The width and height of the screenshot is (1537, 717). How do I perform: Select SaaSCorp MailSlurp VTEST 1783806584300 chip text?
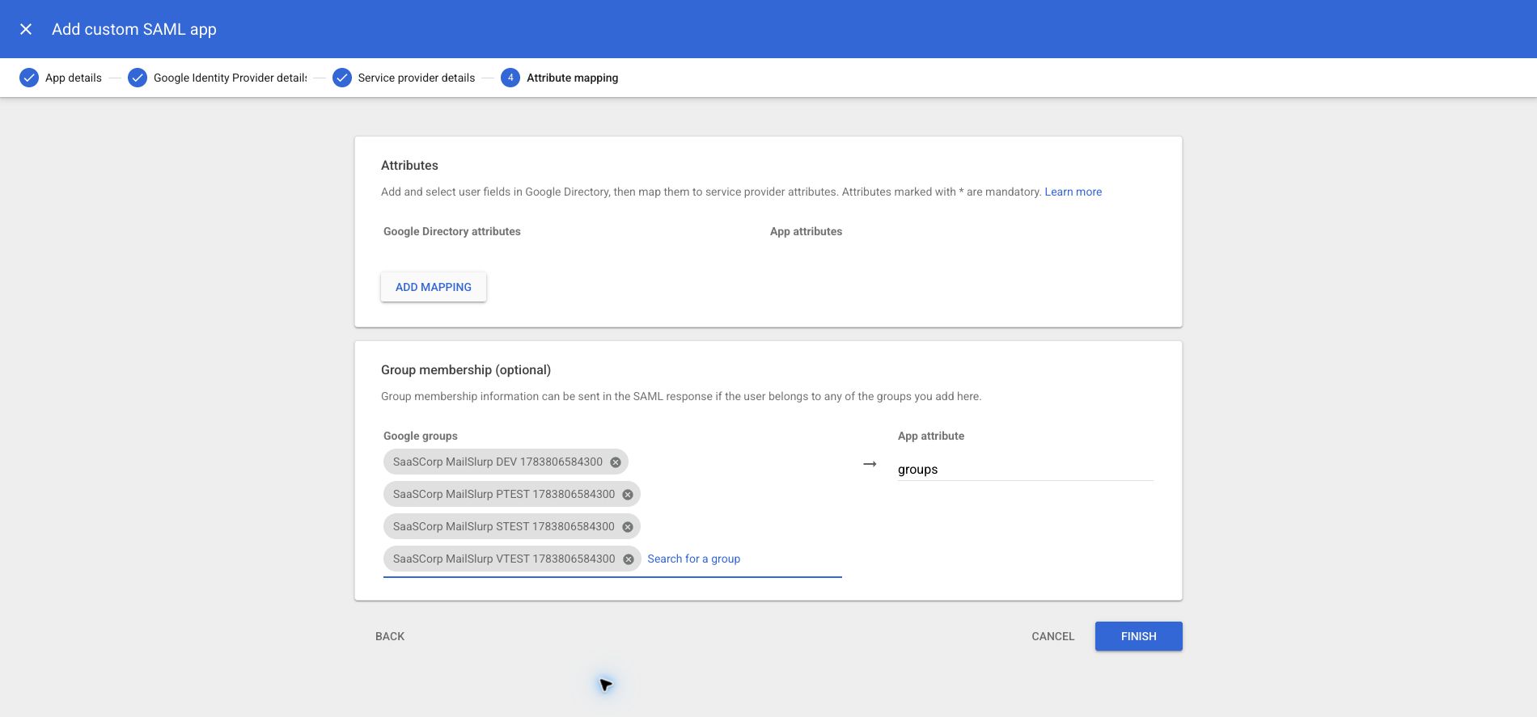pos(504,559)
